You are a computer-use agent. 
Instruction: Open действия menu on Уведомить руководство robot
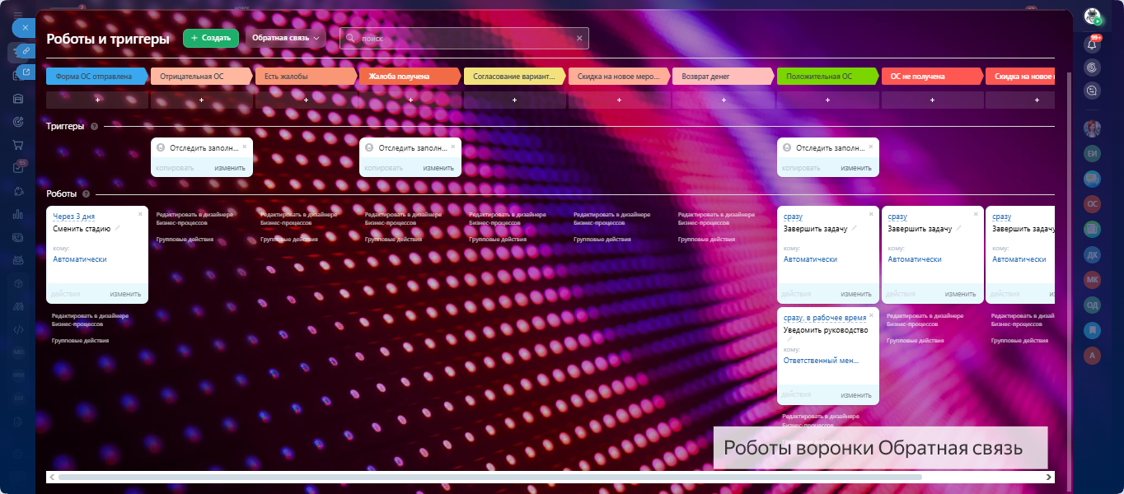point(797,395)
